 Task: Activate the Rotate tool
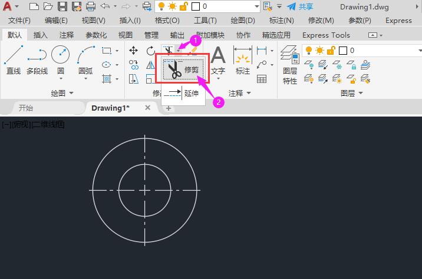pos(151,51)
